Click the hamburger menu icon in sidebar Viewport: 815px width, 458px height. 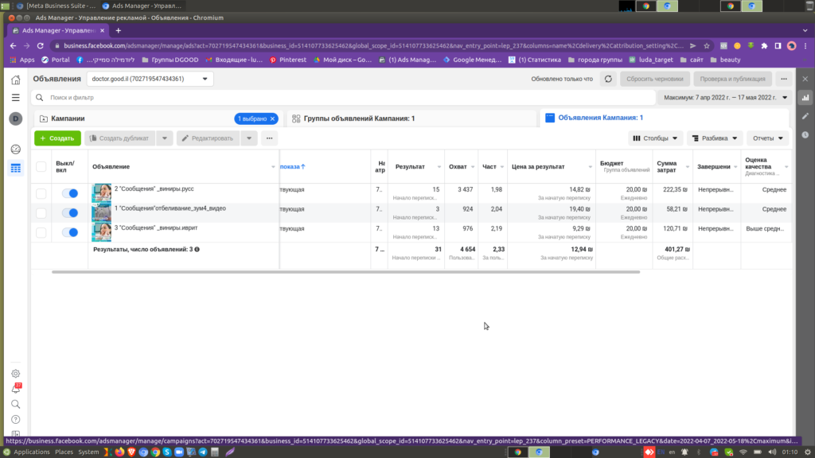(15, 98)
